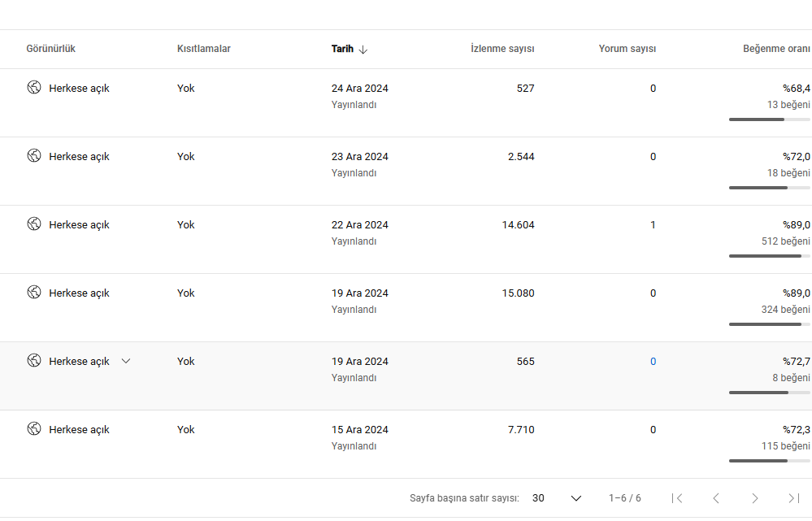812x521 pixels.
Task: Expand visibility dropdown in the 565 views row
Action: (x=126, y=361)
